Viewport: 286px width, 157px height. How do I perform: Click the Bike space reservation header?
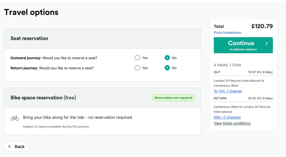(43, 98)
